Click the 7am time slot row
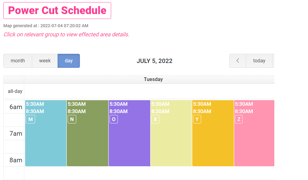This screenshot has height=180, width=308. coord(14,134)
